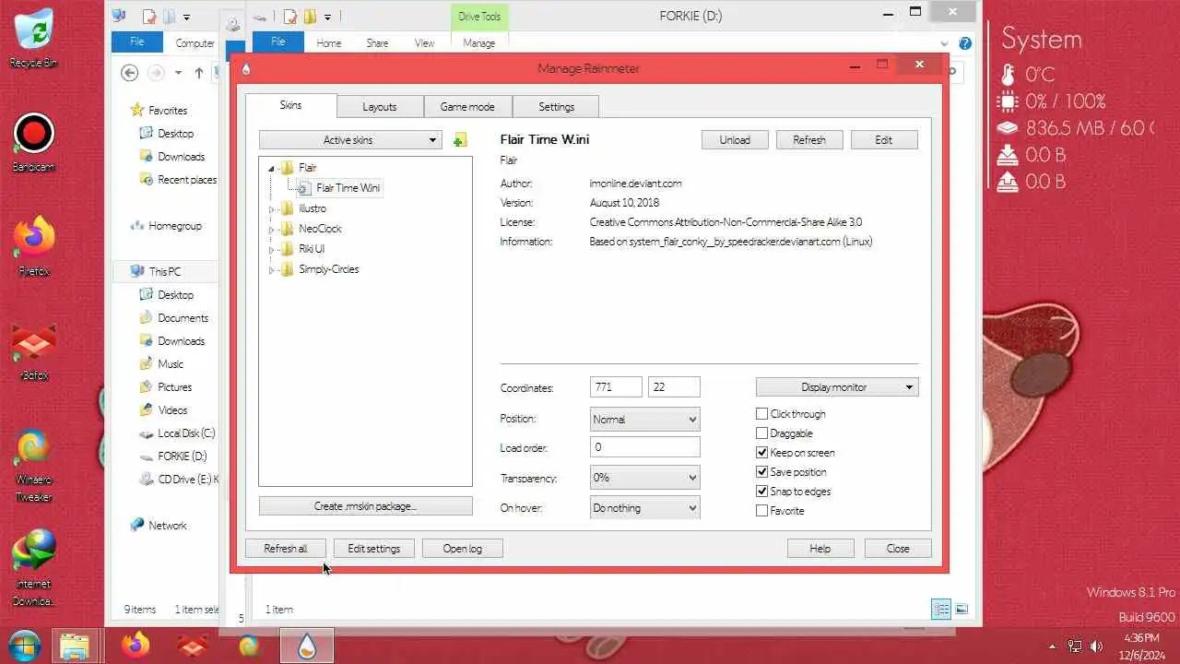Click the add-skin green plus icon
Image resolution: width=1180 pixels, height=664 pixels.
coord(460,140)
